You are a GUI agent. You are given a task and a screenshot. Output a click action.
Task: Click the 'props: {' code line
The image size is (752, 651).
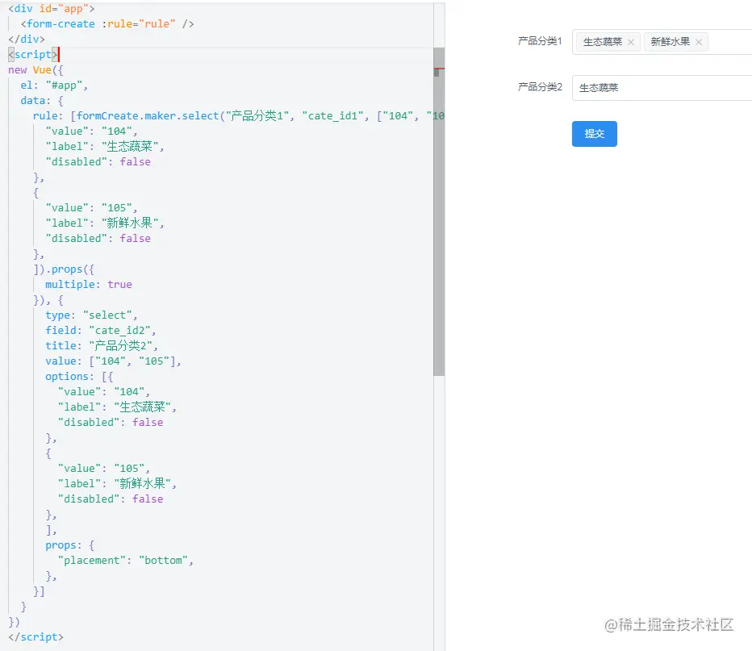[69, 545]
